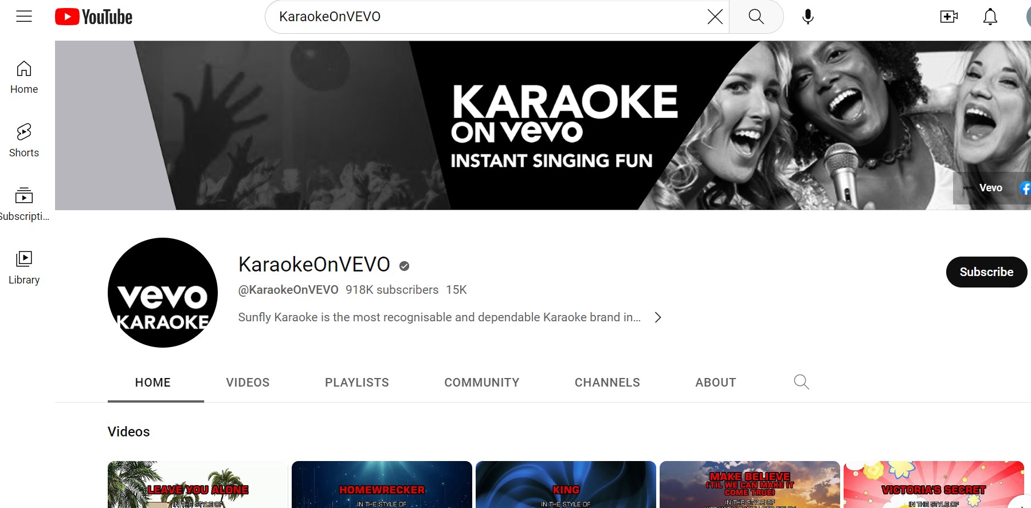Start voice search with microphone

coord(808,17)
